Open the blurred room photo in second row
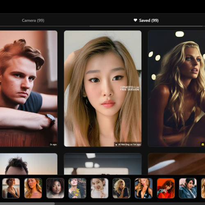The image size is (205, 205). 102,164
